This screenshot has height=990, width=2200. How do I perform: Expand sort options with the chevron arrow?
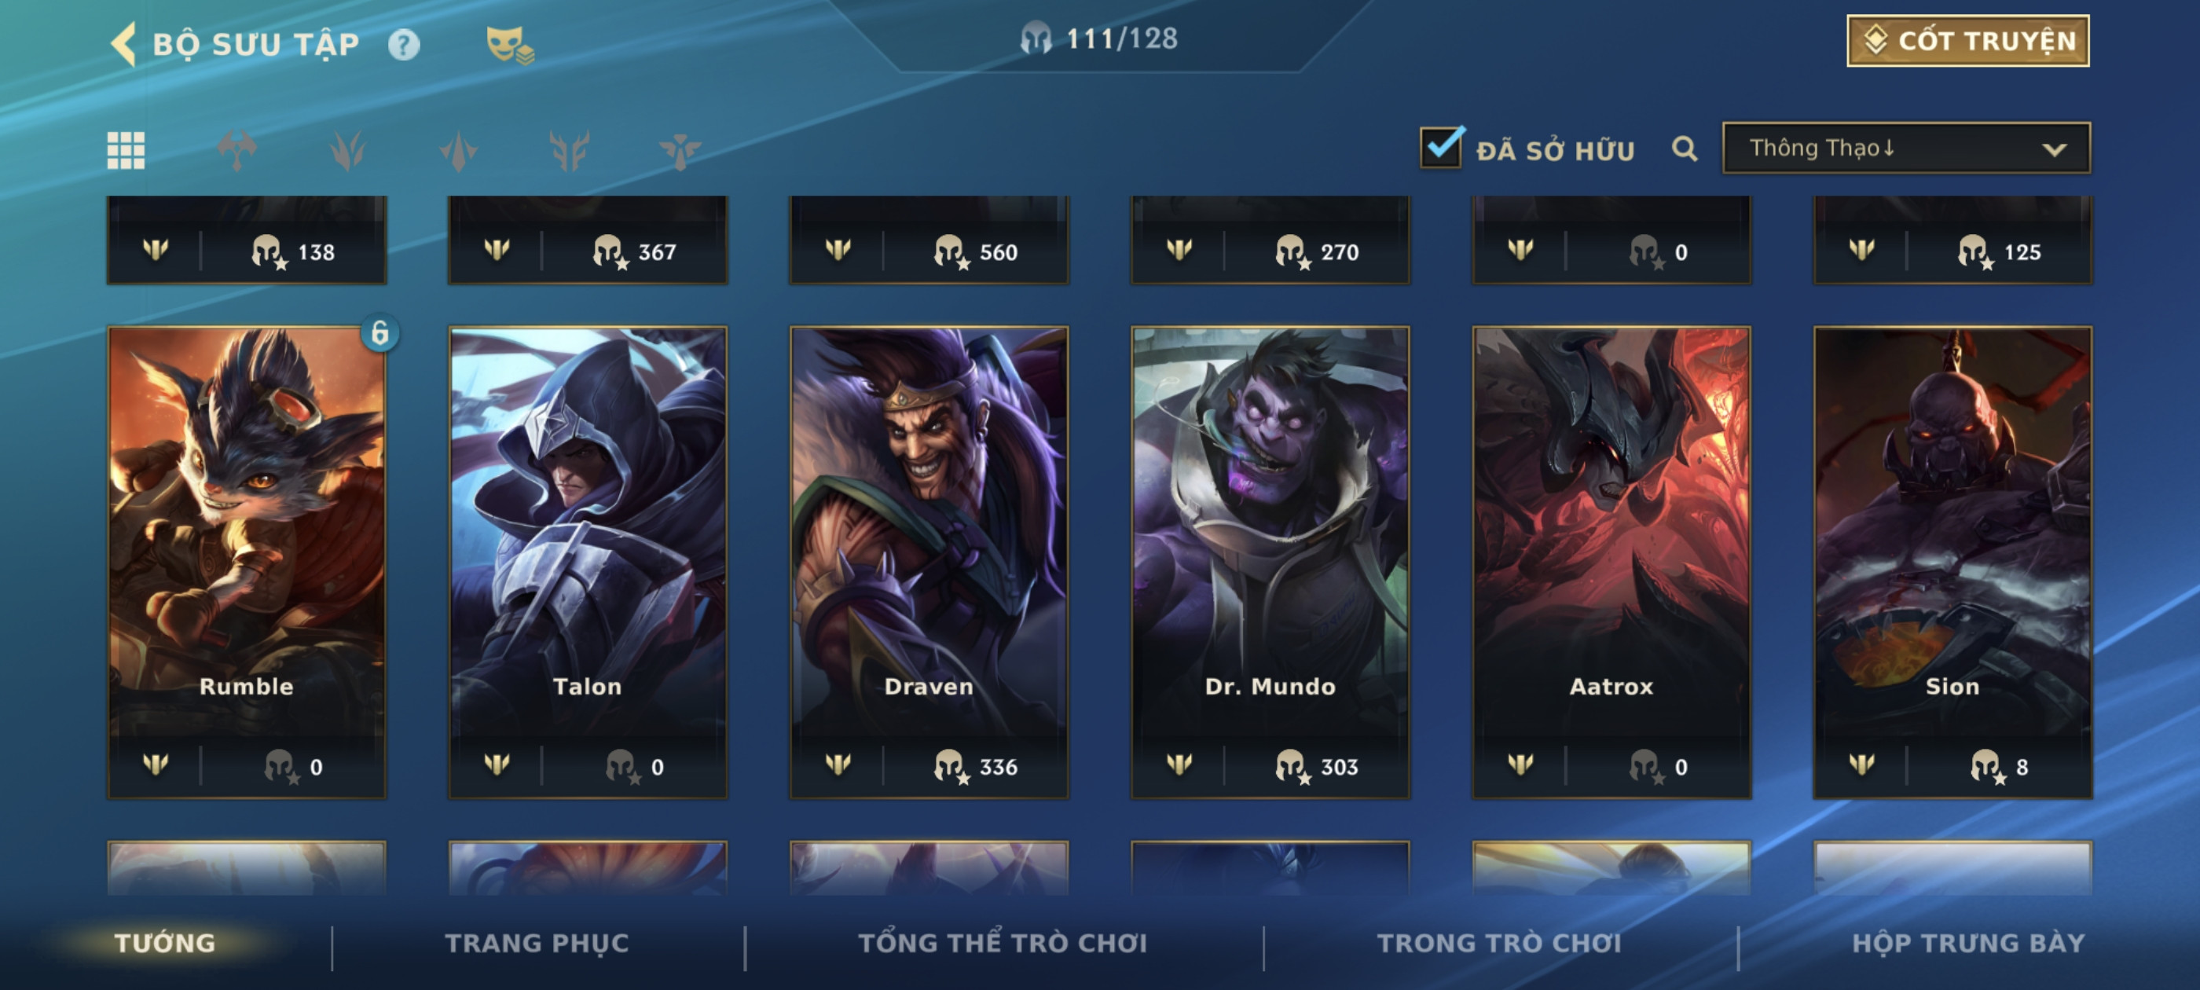point(2054,149)
